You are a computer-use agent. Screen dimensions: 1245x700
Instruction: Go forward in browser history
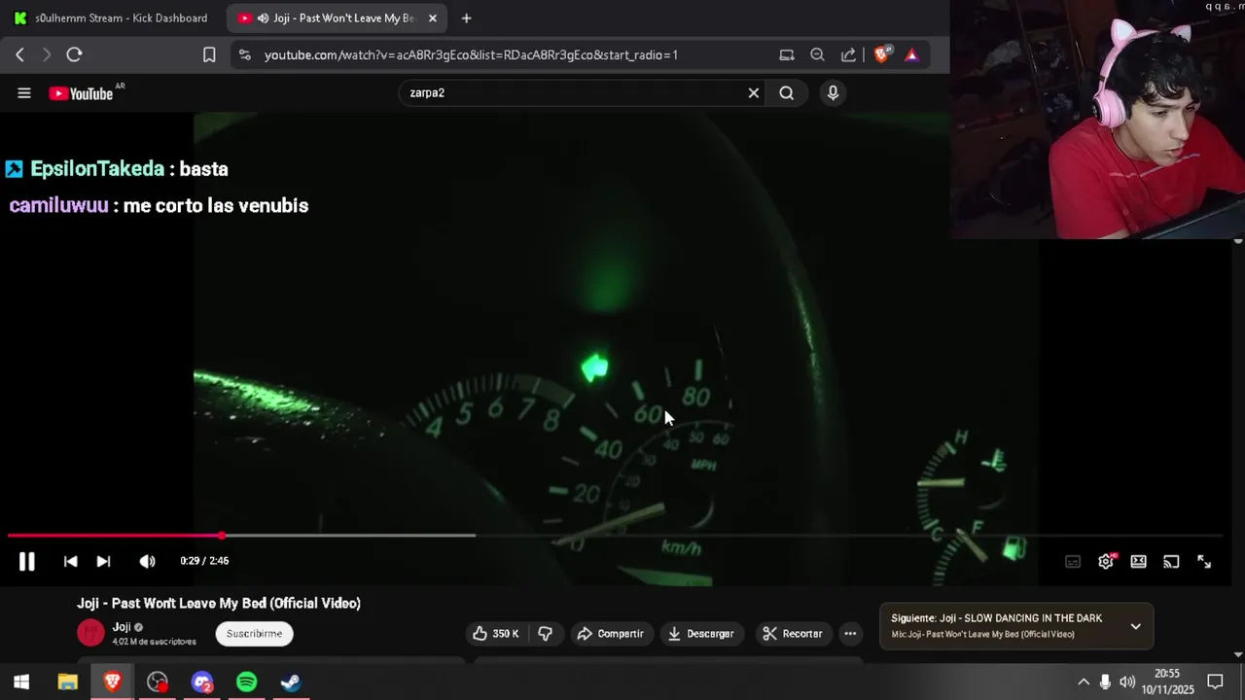46,55
